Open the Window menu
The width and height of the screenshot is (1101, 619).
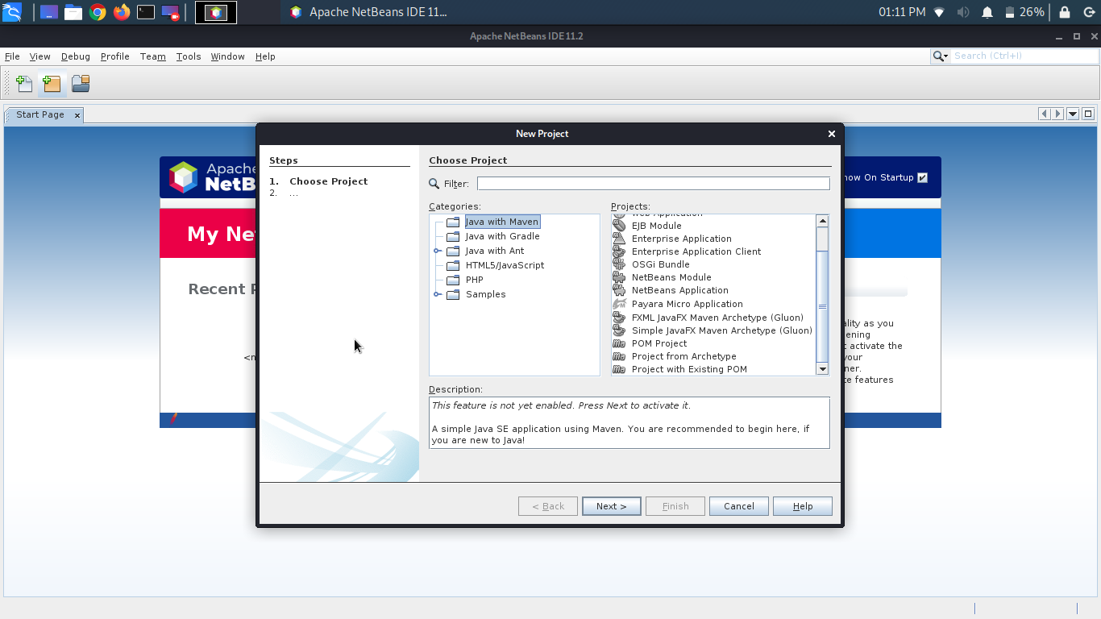click(x=227, y=56)
